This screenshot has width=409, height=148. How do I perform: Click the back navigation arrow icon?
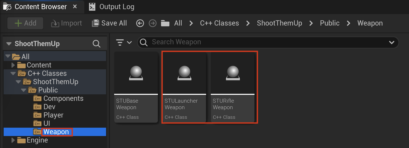tap(140, 23)
